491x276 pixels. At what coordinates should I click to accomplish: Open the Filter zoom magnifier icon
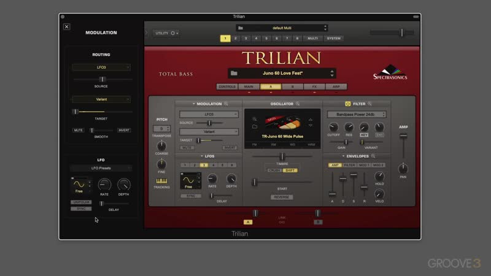click(x=369, y=104)
